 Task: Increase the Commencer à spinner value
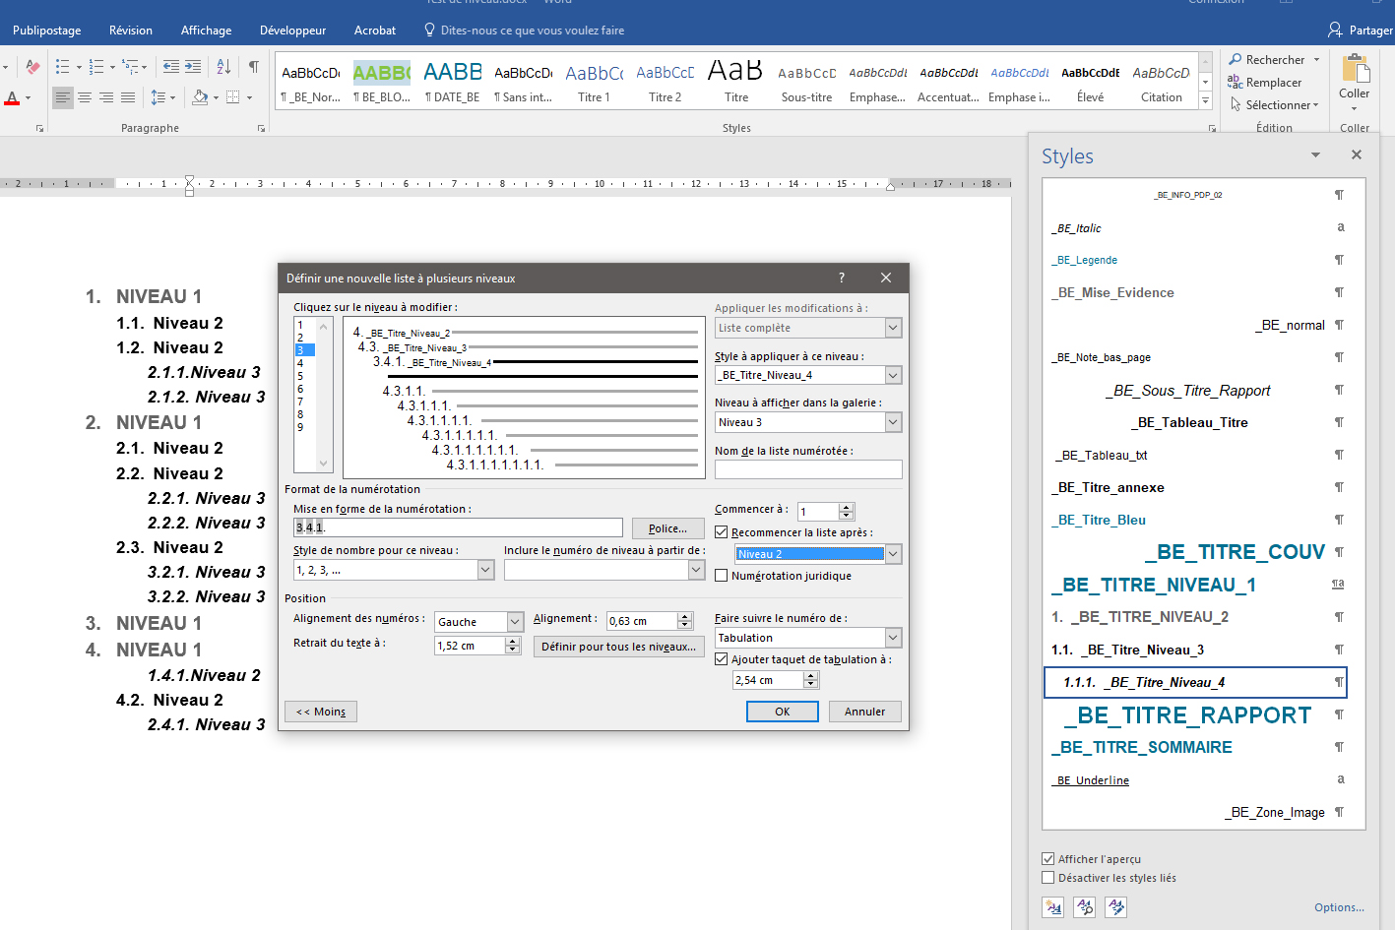pyautogui.click(x=846, y=507)
